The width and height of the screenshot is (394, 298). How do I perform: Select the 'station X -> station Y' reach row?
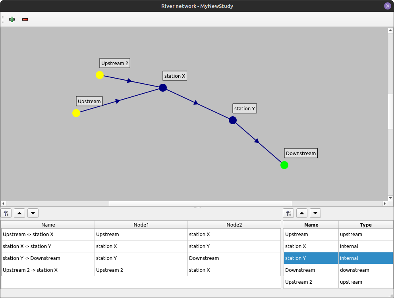pyautogui.click(x=48, y=246)
